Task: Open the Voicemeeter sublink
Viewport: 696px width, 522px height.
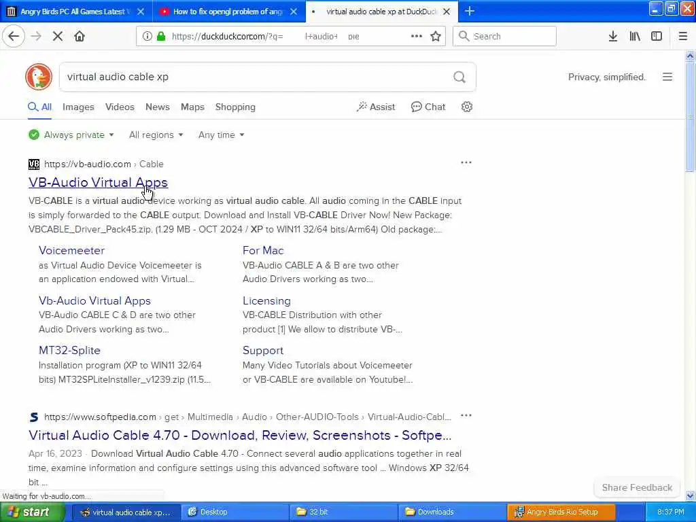Action: pyautogui.click(x=71, y=250)
